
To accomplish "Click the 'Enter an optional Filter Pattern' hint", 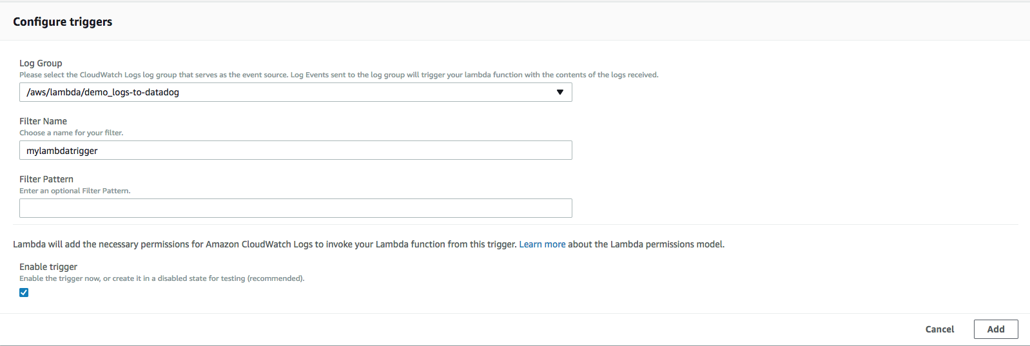I will click(x=75, y=191).
